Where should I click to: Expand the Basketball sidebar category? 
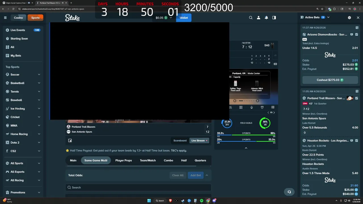click(x=39, y=83)
